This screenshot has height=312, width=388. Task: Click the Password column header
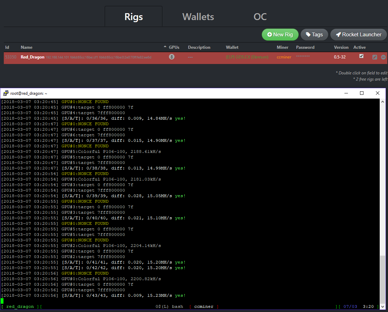[305, 47]
